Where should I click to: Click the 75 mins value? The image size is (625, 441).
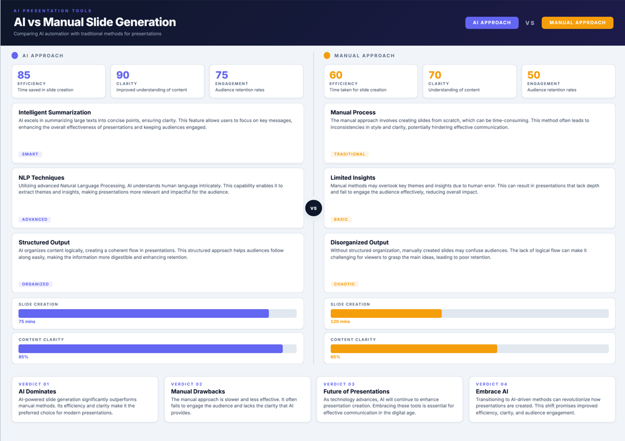point(27,322)
